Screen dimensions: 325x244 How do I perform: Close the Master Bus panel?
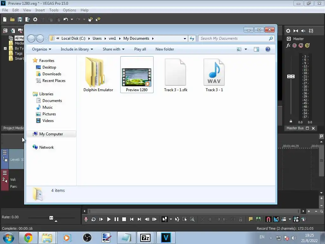(x=313, y=128)
